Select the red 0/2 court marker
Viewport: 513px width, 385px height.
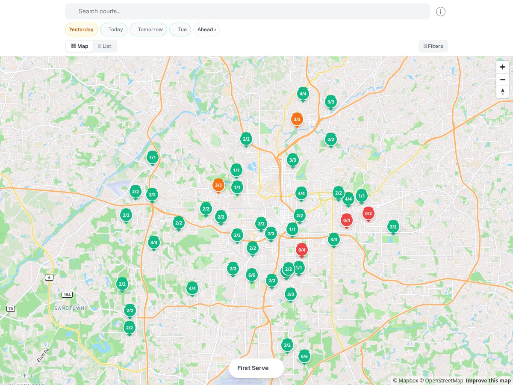tap(368, 214)
